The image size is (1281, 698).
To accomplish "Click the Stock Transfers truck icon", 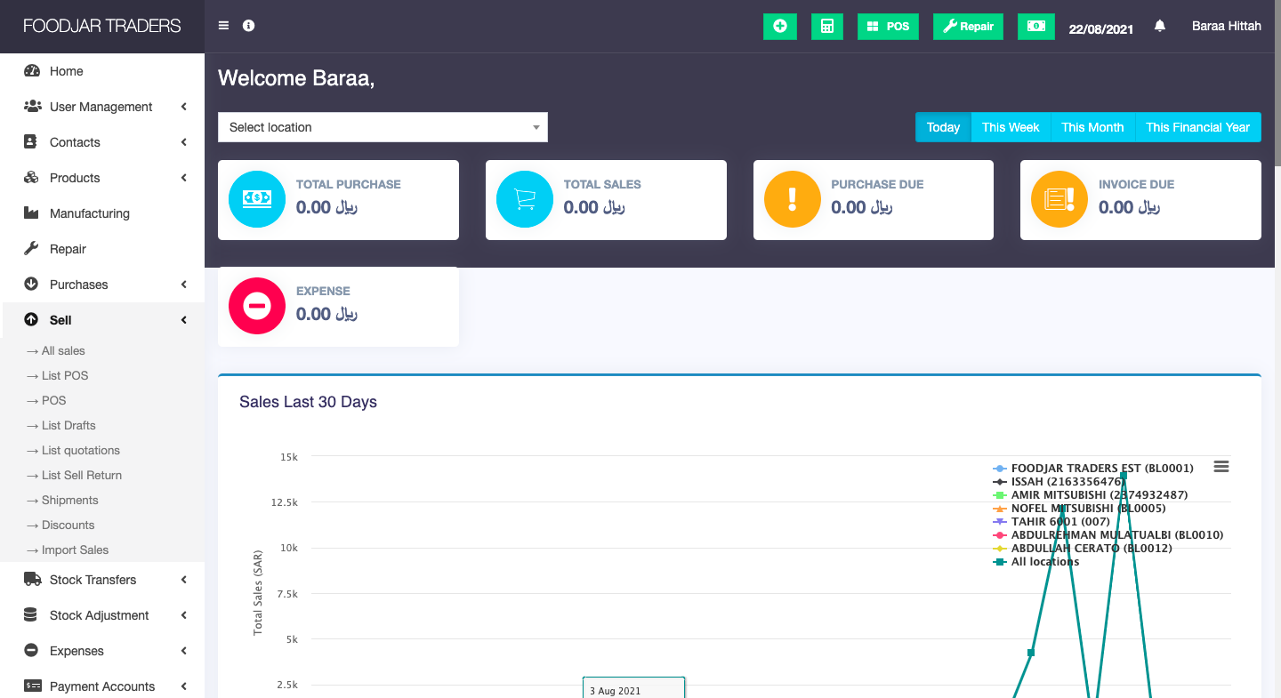I will click(x=32, y=580).
